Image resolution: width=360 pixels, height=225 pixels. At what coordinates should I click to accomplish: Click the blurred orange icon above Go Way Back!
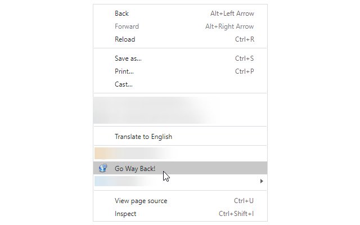[x=100, y=153]
